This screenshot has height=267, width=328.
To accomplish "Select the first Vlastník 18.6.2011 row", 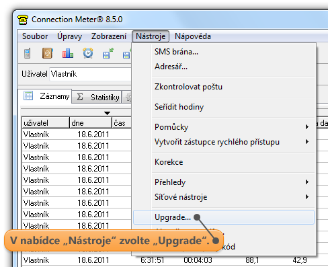I will [x=77, y=135].
